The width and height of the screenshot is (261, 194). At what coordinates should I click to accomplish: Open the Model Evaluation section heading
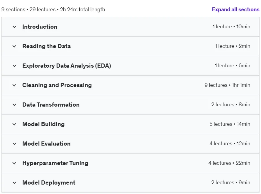pos(46,144)
